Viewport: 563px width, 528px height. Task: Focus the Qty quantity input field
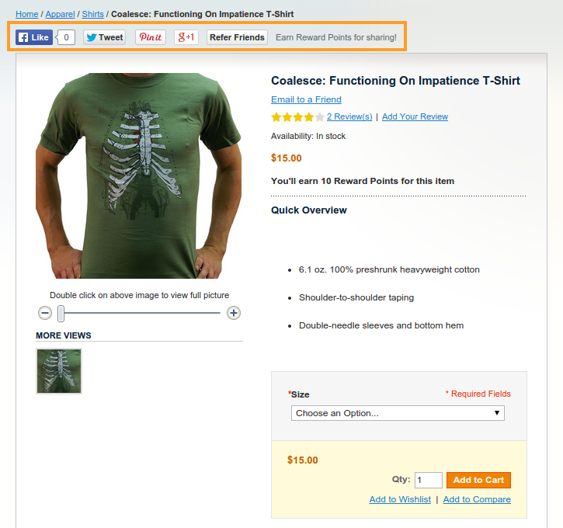pyautogui.click(x=428, y=480)
